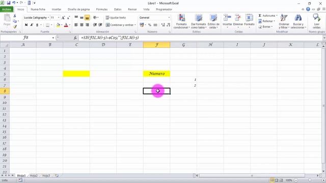The width and height of the screenshot is (326, 183).
Task: Open Dar formato como tabla
Action: (x=198, y=21)
